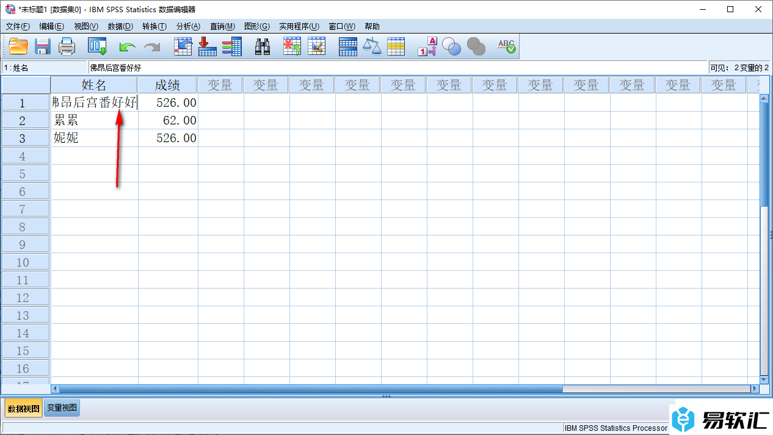Run the ABC spell check icon
This screenshot has width=773, height=435.
pos(507,46)
